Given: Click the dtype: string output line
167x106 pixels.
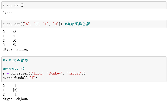Looking at the screenshot, I should tap(15, 49).
